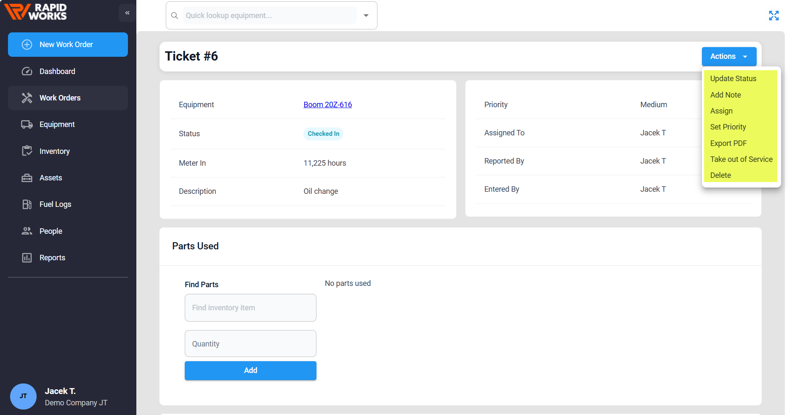
Task: Click the People icon in sidebar
Action: (27, 231)
